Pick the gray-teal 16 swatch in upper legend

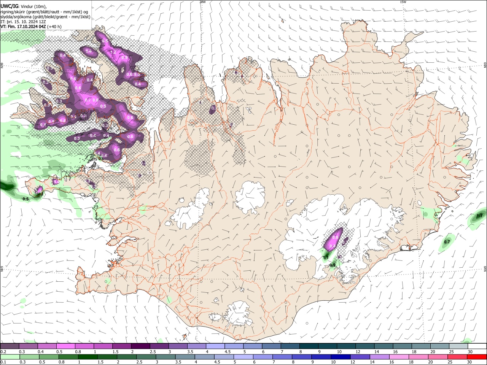(403, 346)
